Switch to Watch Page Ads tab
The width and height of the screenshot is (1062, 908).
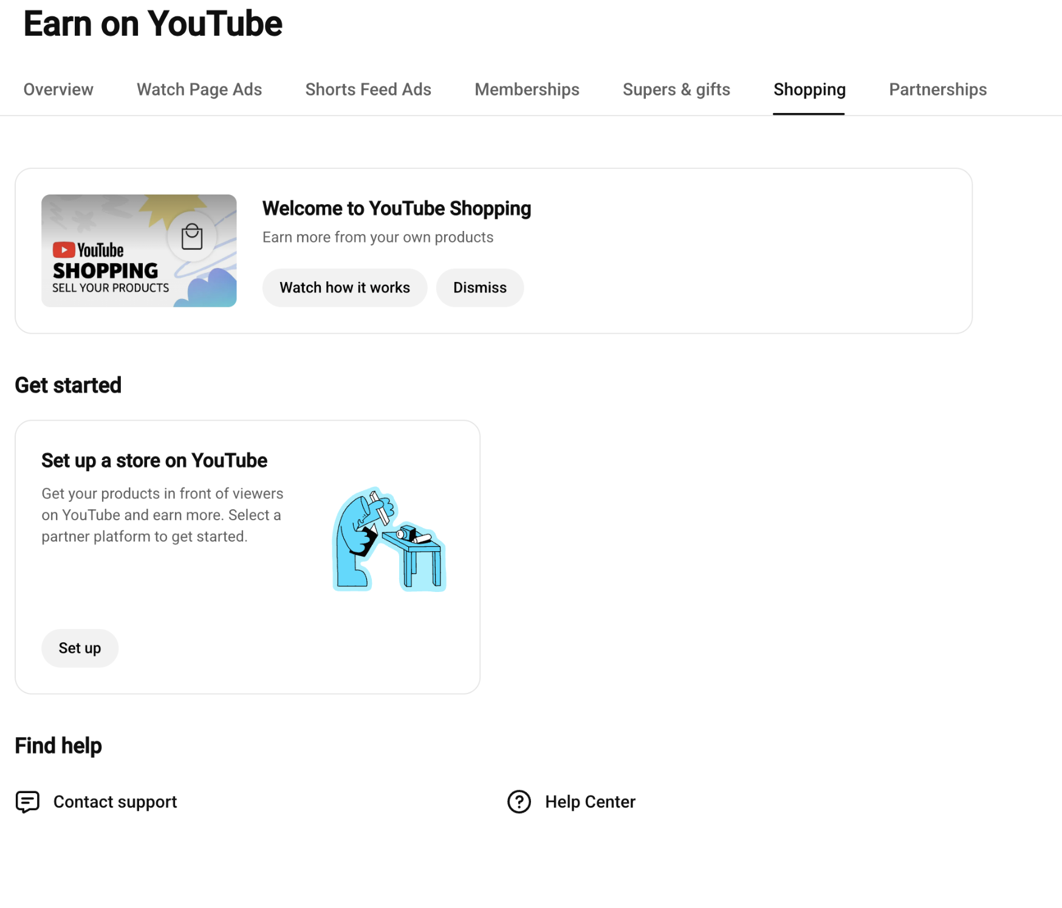pos(199,89)
